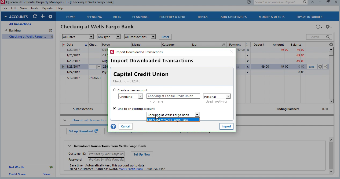Click the Quicken logo in the dialog title
The height and width of the screenshot is (179, 340).
click(x=112, y=52)
